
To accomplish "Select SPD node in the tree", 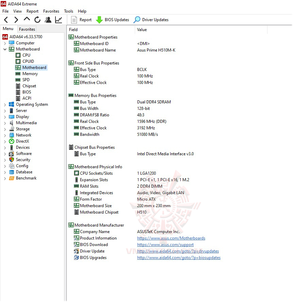I will [x=26, y=80].
